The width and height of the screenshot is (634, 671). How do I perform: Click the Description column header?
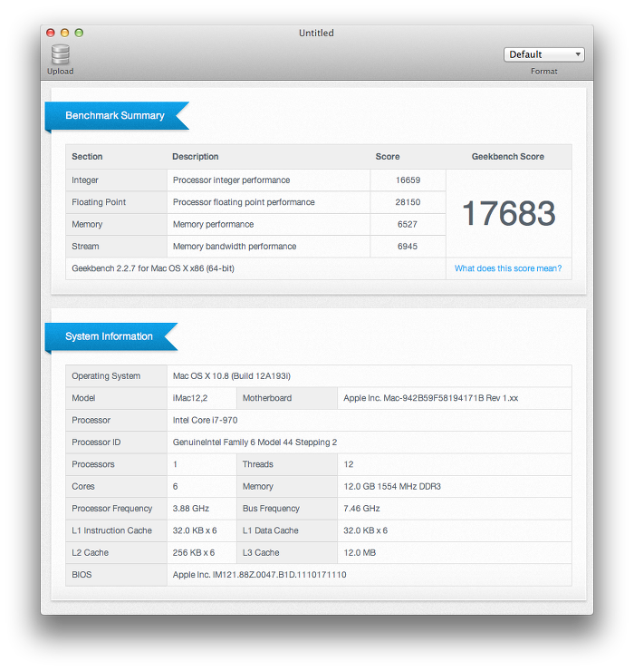tap(196, 157)
